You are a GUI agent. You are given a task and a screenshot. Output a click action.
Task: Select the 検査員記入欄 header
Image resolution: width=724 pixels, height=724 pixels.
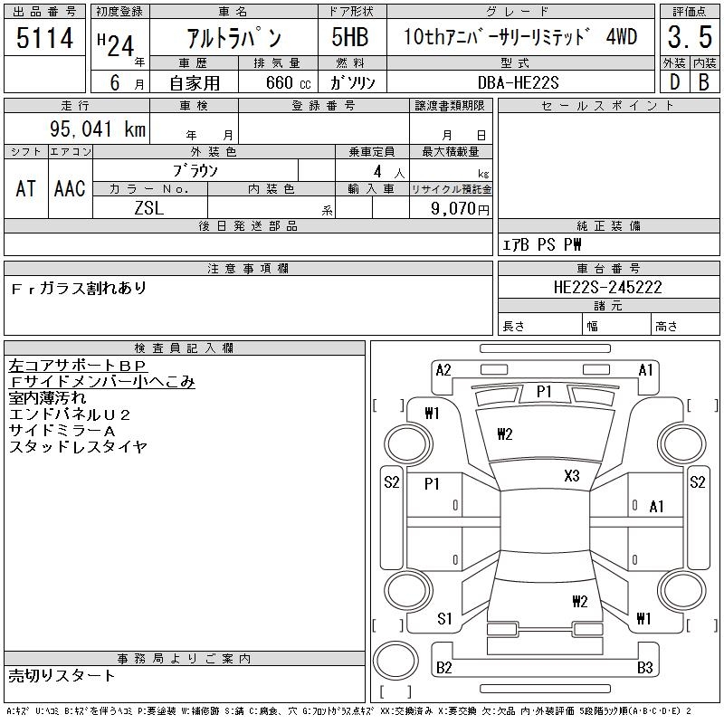(x=184, y=348)
